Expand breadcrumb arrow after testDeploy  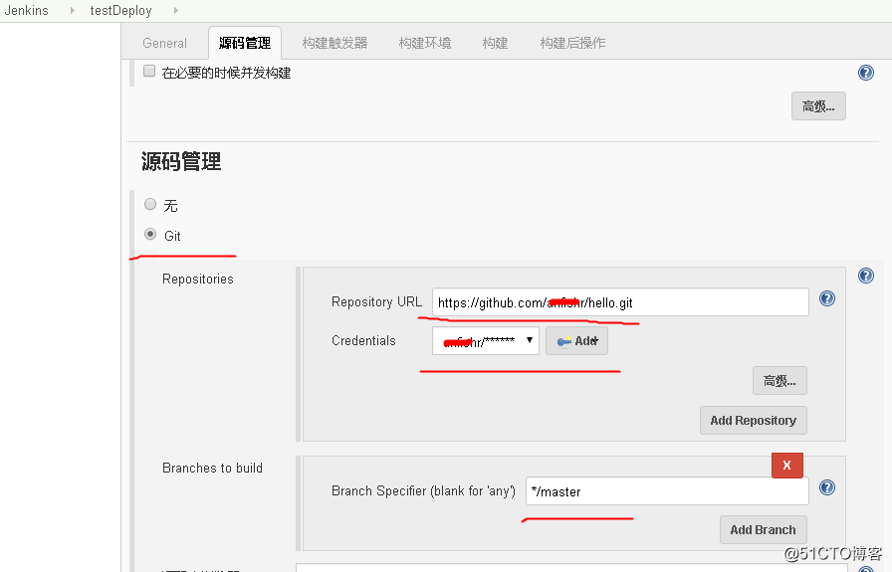pyautogui.click(x=176, y=10)
